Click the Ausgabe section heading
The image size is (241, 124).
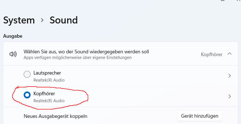pyautogui.click(x=13, y=36)
